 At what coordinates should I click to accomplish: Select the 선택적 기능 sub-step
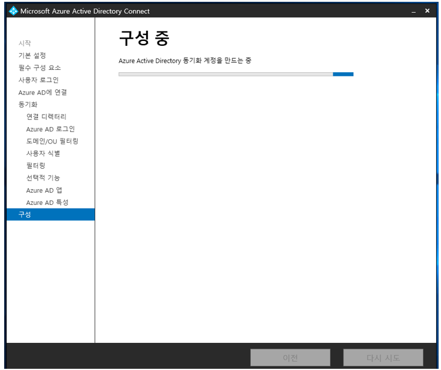[43, 178]
